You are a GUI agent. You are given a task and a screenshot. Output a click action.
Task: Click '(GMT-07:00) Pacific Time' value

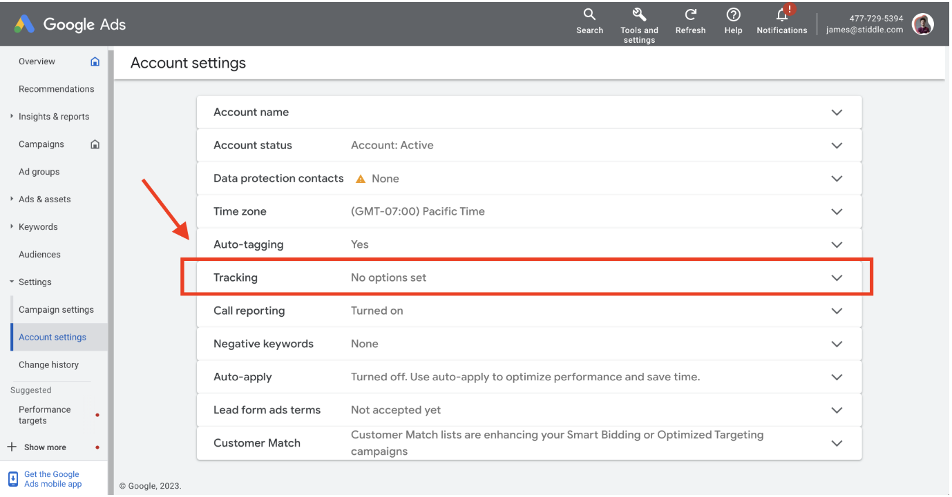418,212
